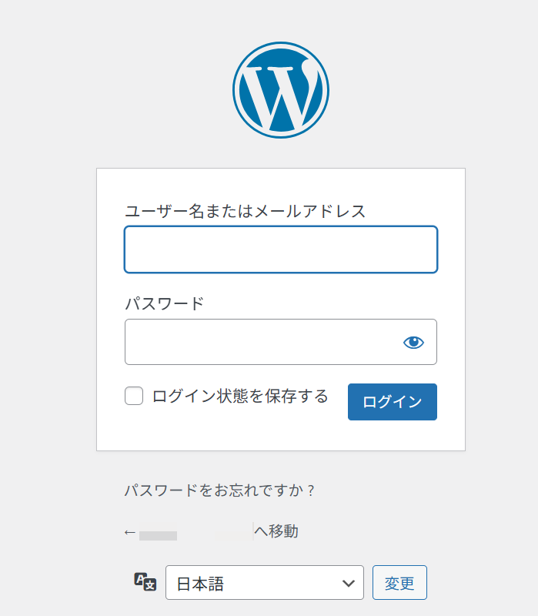The width and height of the screenshot is (538, 616).
Task: Click the ログイン状態を保存する label text
Action: [240, 397]
